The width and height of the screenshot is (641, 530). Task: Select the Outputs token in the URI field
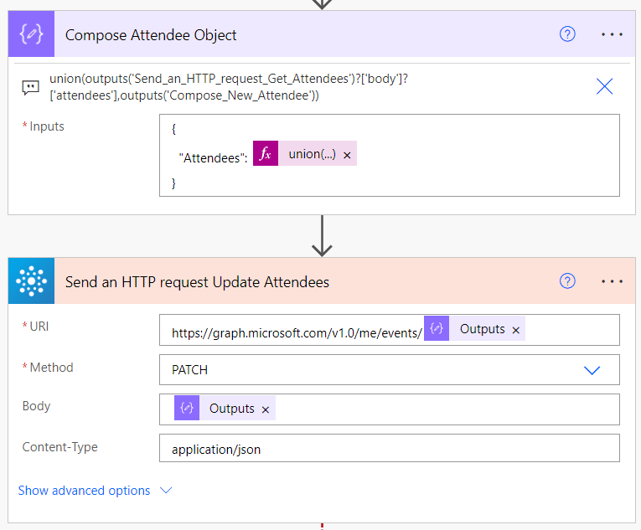point(473,330)
